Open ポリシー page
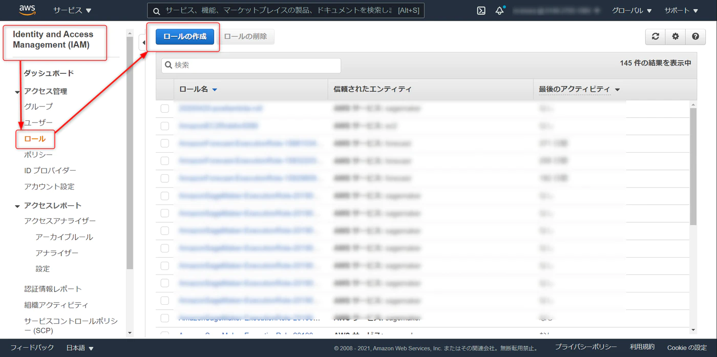The height and width of the screenshot is (357, 717). (x=38, y=155)
